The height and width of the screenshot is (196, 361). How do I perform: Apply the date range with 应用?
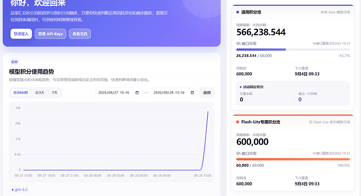pos(207,93)
